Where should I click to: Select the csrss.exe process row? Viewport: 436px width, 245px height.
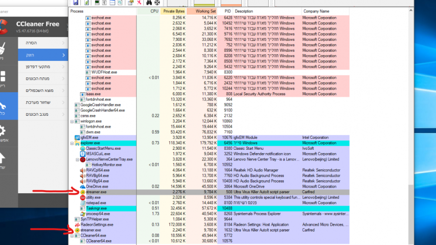pos(209,116)
